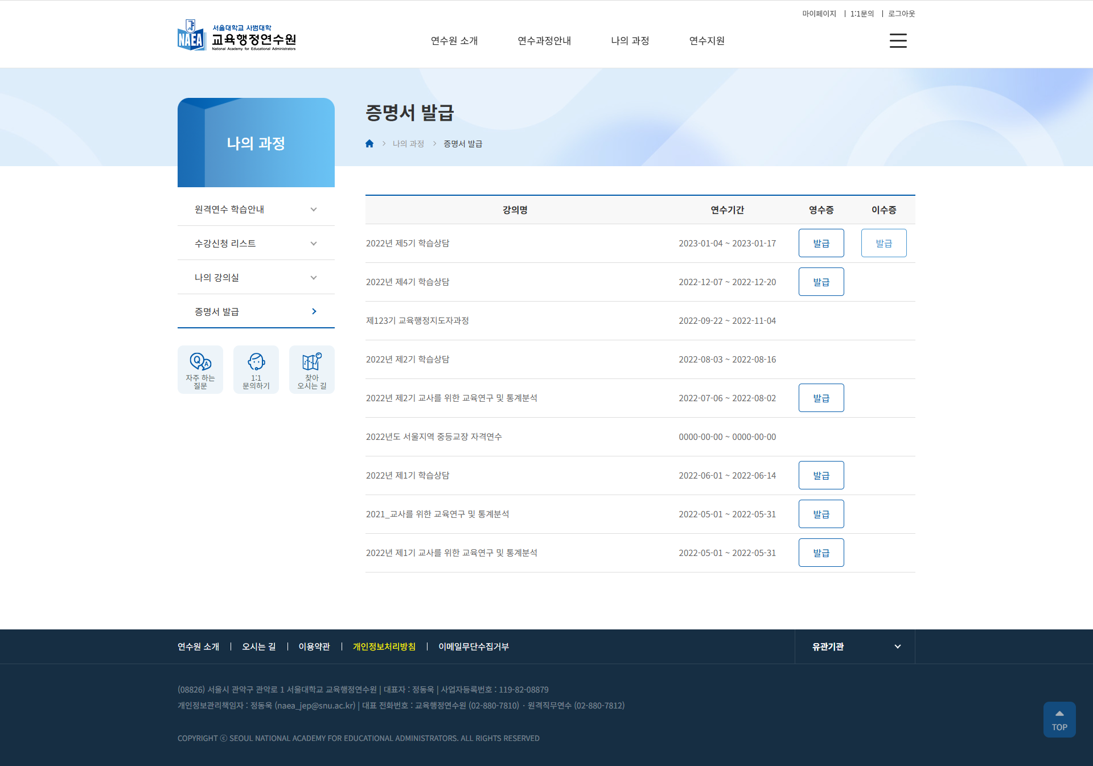Expand 수강신청 리스트 sidebar menu
Screen dimensions: 1093x766
coord(314,244)
